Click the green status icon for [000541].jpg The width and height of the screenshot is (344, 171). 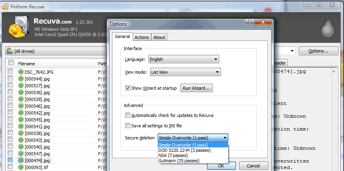(21, 127)
